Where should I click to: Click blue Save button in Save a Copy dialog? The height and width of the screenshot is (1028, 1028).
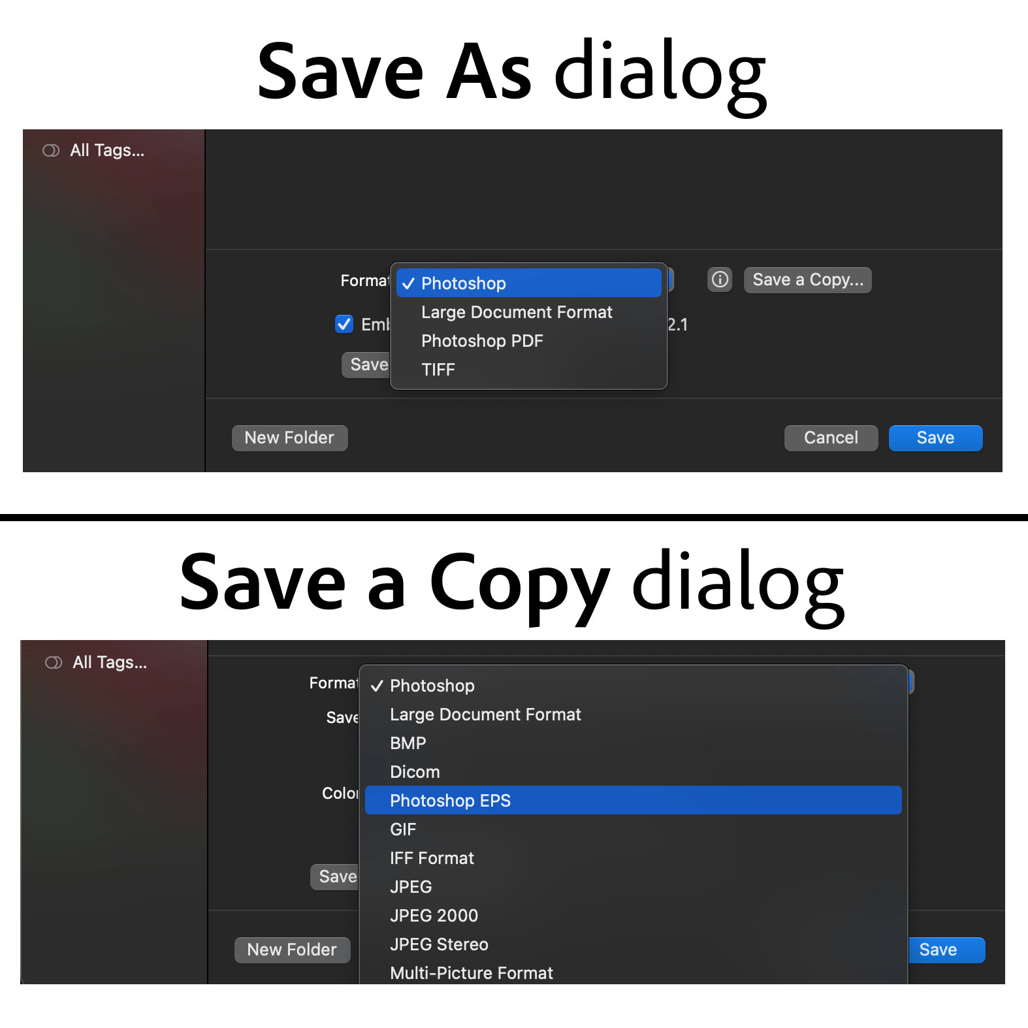point(946,950)
